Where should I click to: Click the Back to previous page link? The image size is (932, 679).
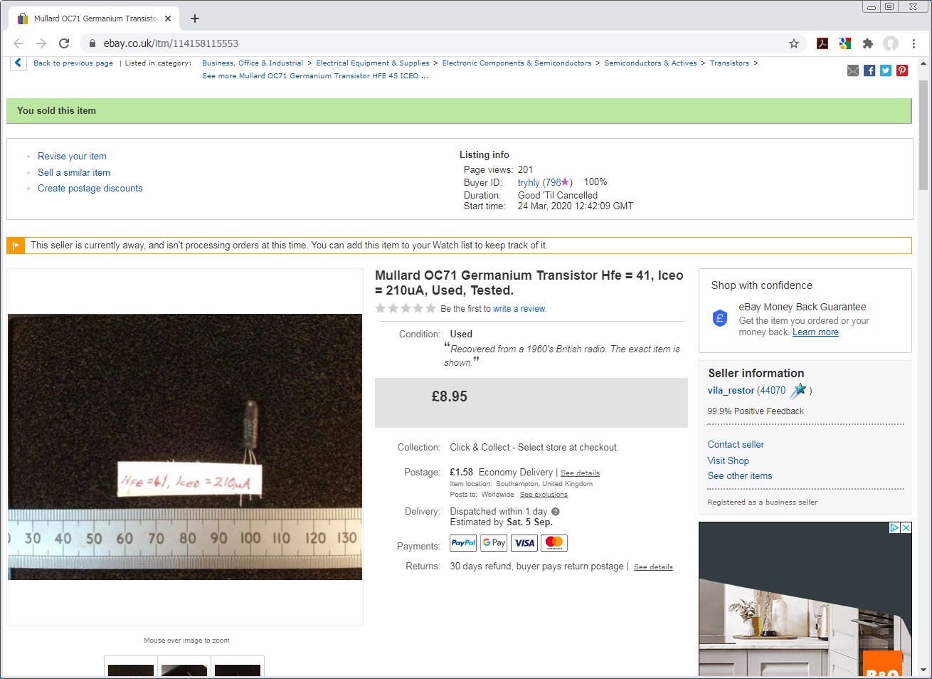click(73, 63)
